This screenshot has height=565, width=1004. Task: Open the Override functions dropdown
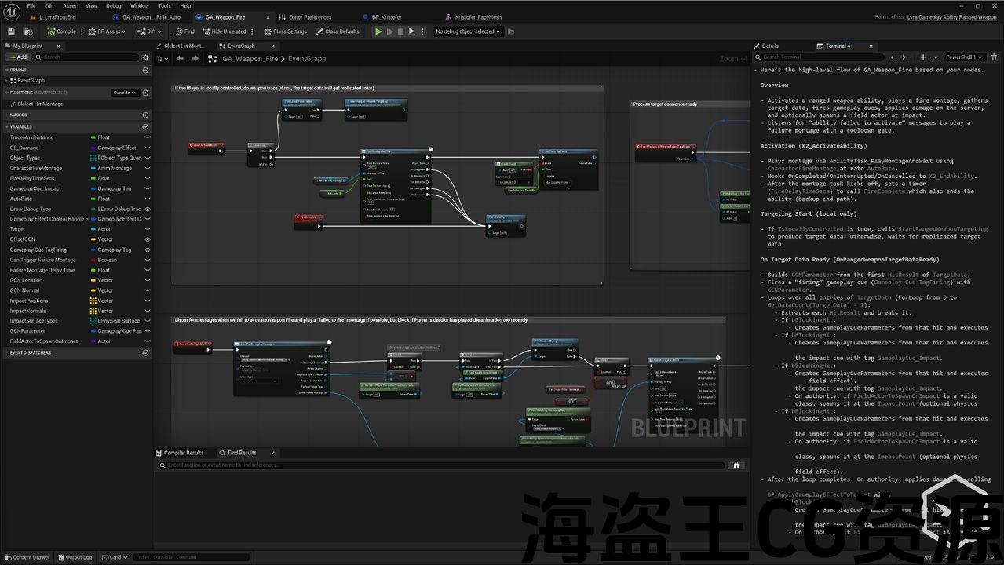tap(125, 93)
